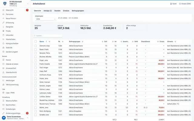194x121 pixels.
Task: Expand the Demo Screenshots user menu
Action: point(28,118)
